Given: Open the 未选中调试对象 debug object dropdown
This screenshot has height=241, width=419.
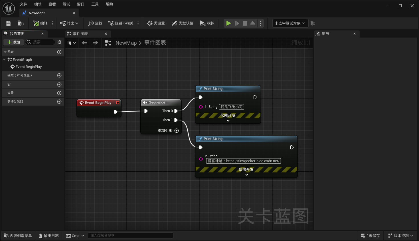Looking at the screenshot, I should (x=290, y=23).
